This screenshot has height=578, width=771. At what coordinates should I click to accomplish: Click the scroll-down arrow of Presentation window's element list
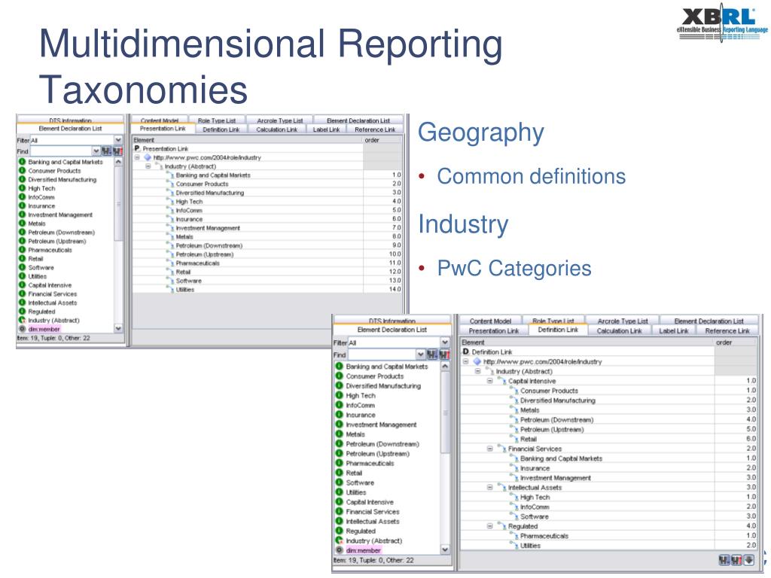[118, 328]
